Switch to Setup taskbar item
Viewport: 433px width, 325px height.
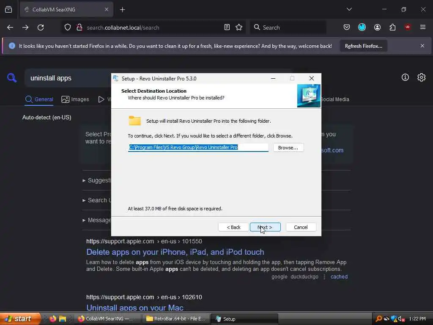click(x=244, y=319)
